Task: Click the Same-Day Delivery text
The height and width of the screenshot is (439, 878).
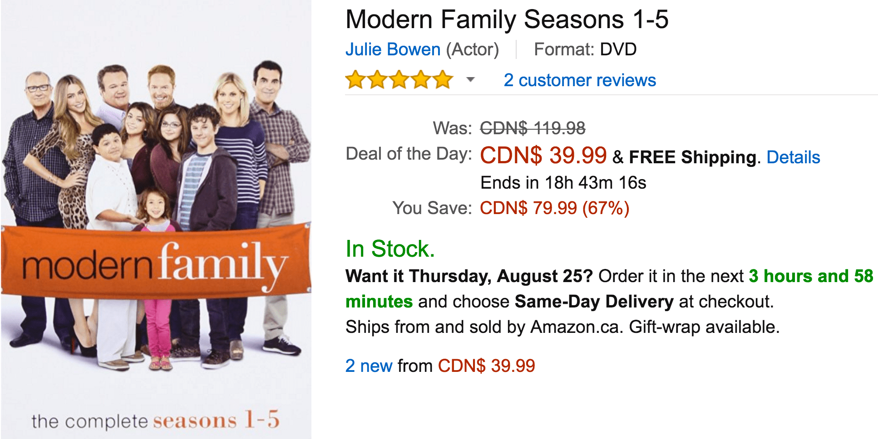Action: [x=594, y=302]
